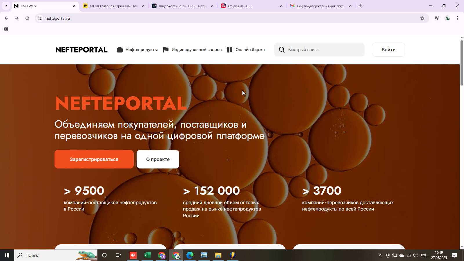464x261 pixels.
Task: Click the > 3700 statistic text
Action: (x=322, y=191)
